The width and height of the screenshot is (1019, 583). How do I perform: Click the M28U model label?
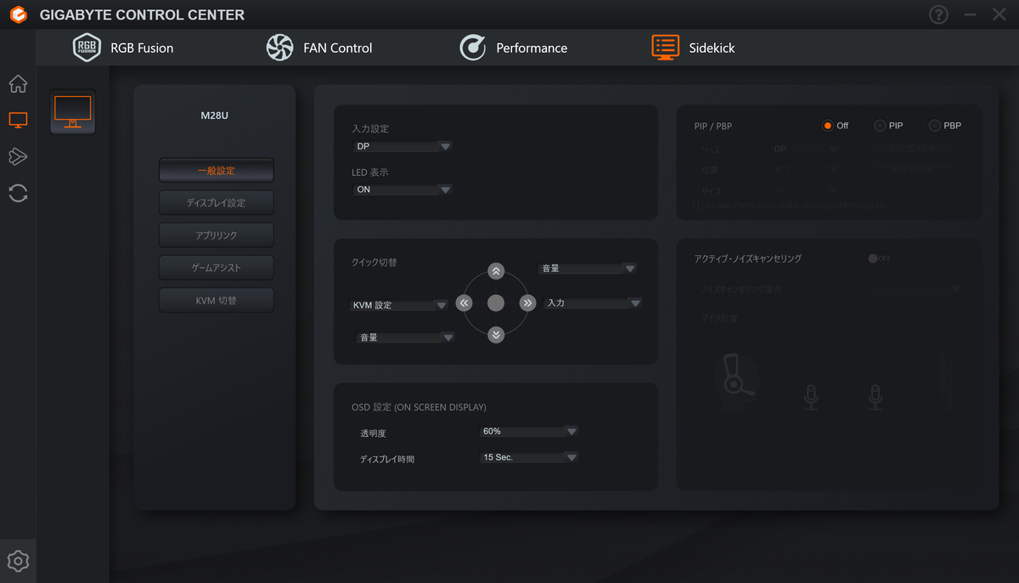(x=214, y=115)
